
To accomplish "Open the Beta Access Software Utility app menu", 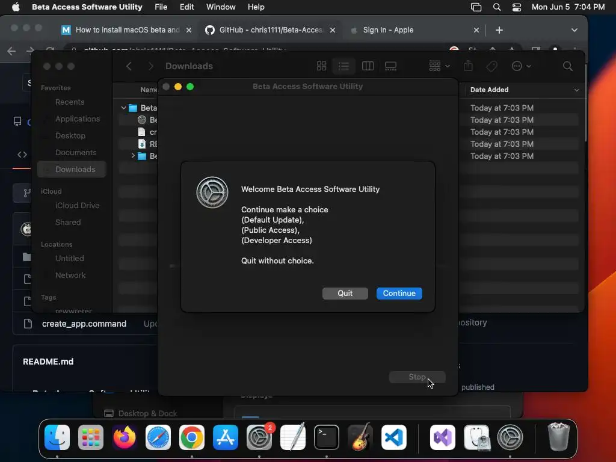I will tap(87, 7).
